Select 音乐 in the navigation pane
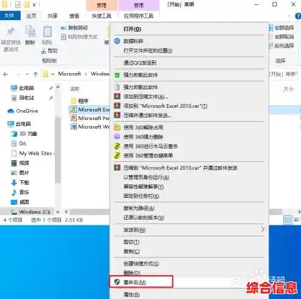Image resolution: width=301 pixels, height=299 pixels. [x=20, y=192]
